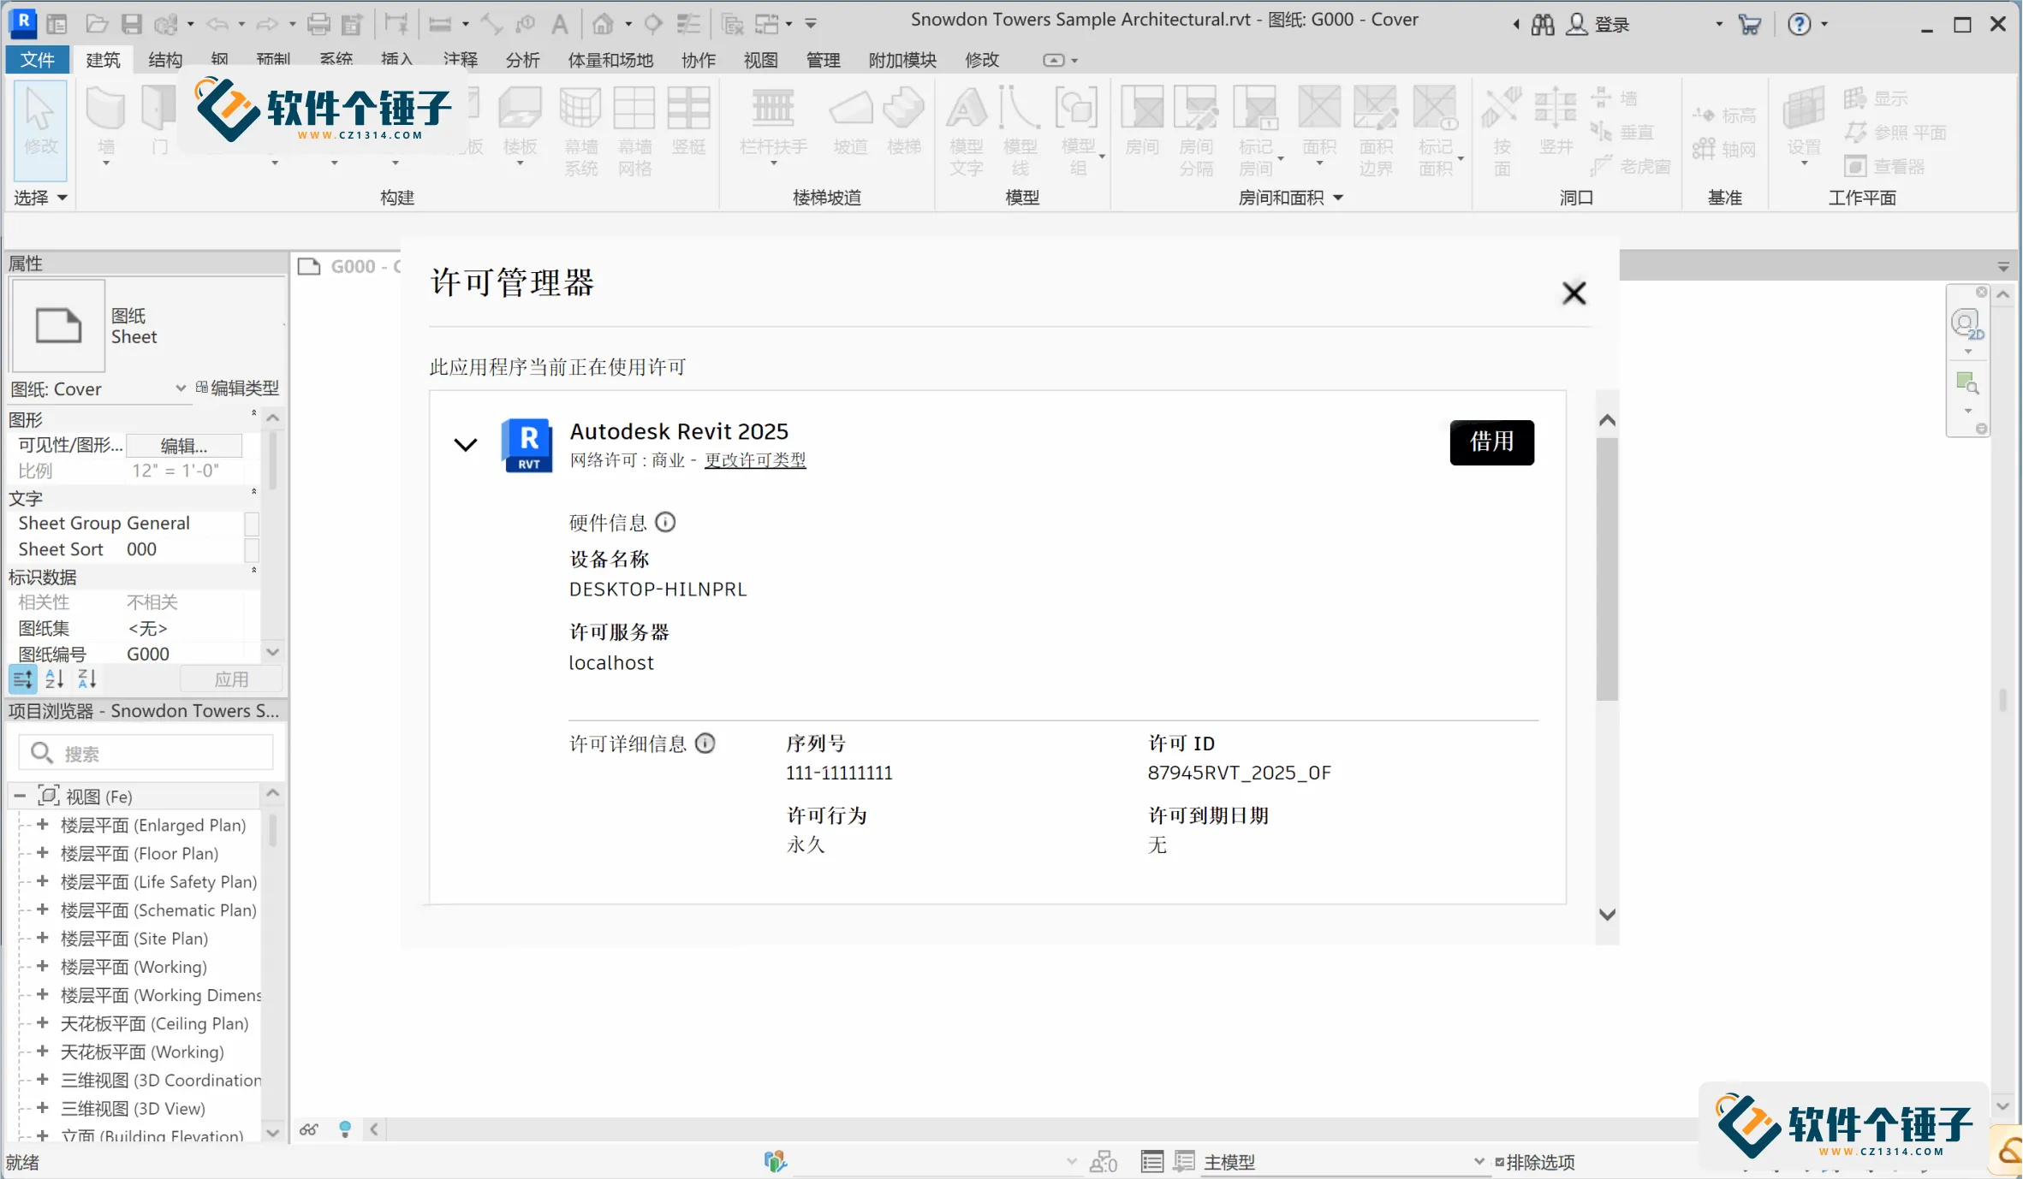Switch to the View ribbon tab
The width and height of the screenshot is (2023, 1179).
coord(760,59)
